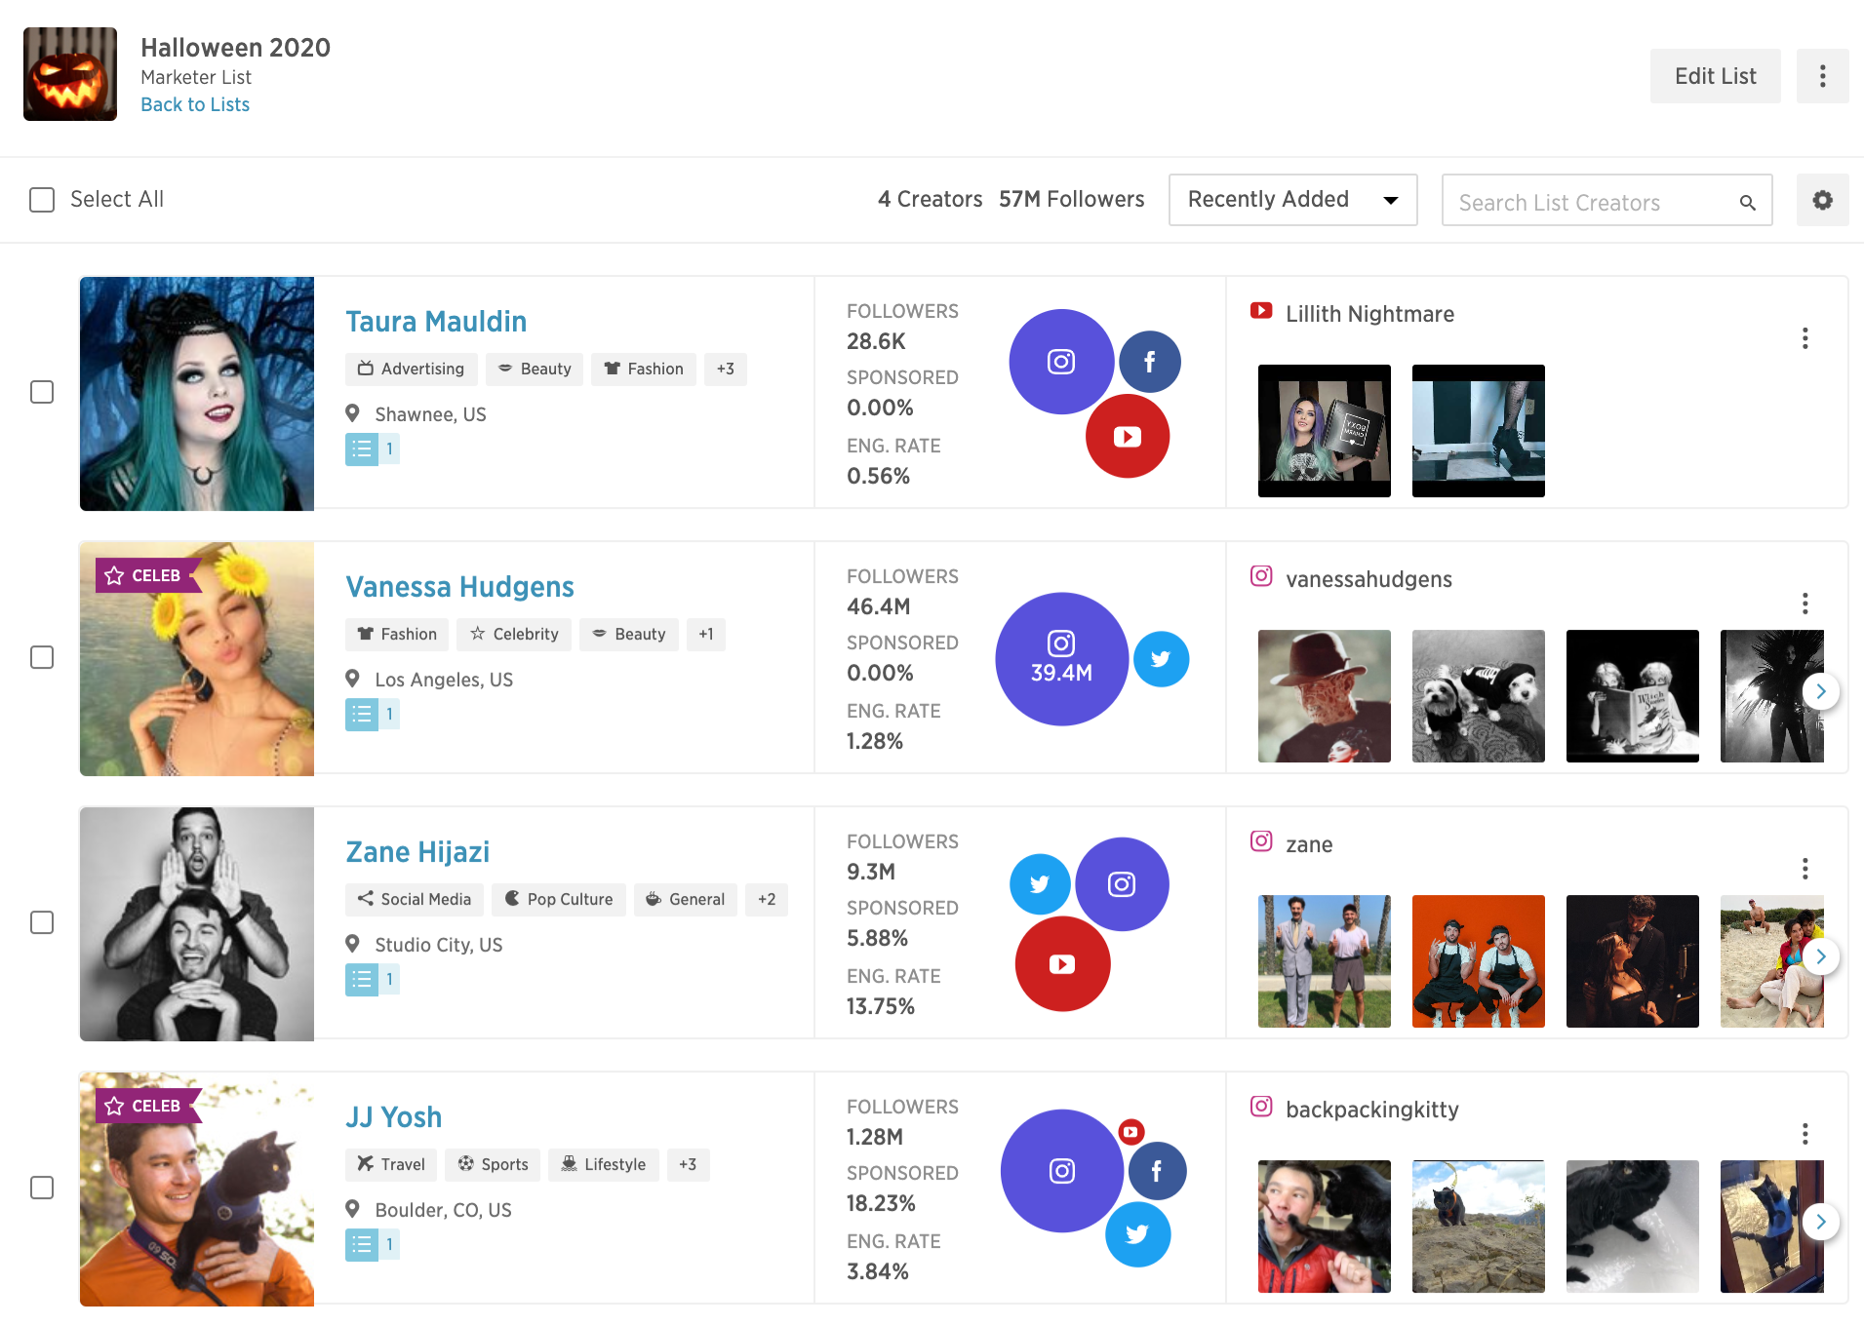Click Zane's Social Media tag
Screen dimensions: 1864x1324
[x=415, y=899]
